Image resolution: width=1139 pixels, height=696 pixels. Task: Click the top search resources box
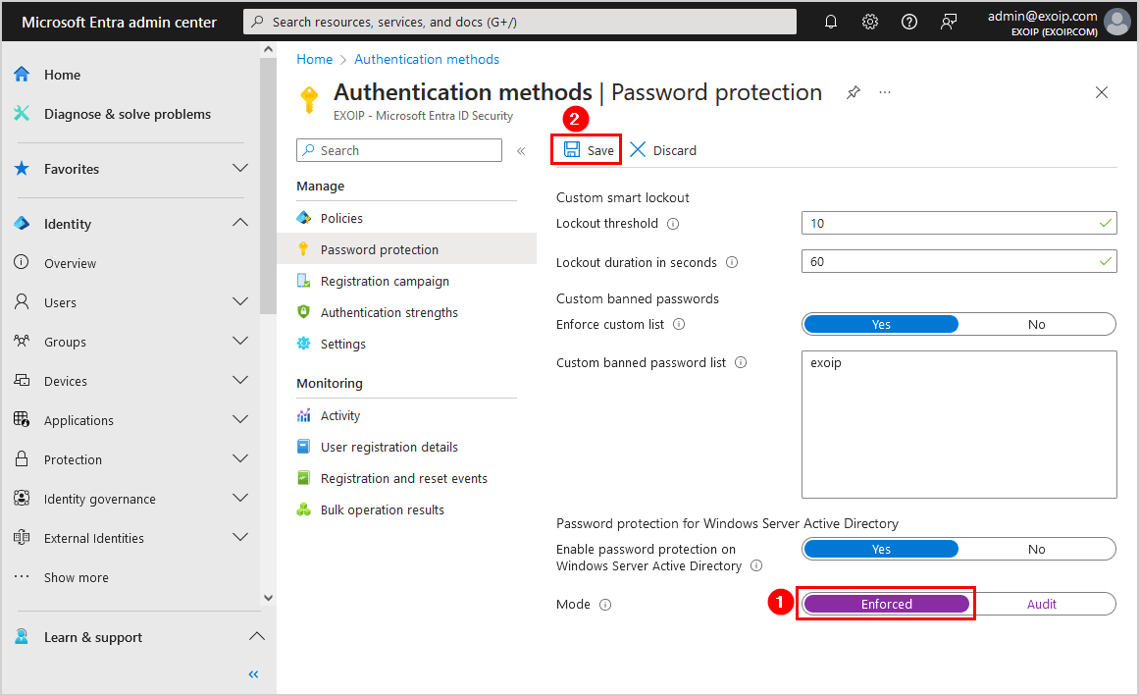520,22
